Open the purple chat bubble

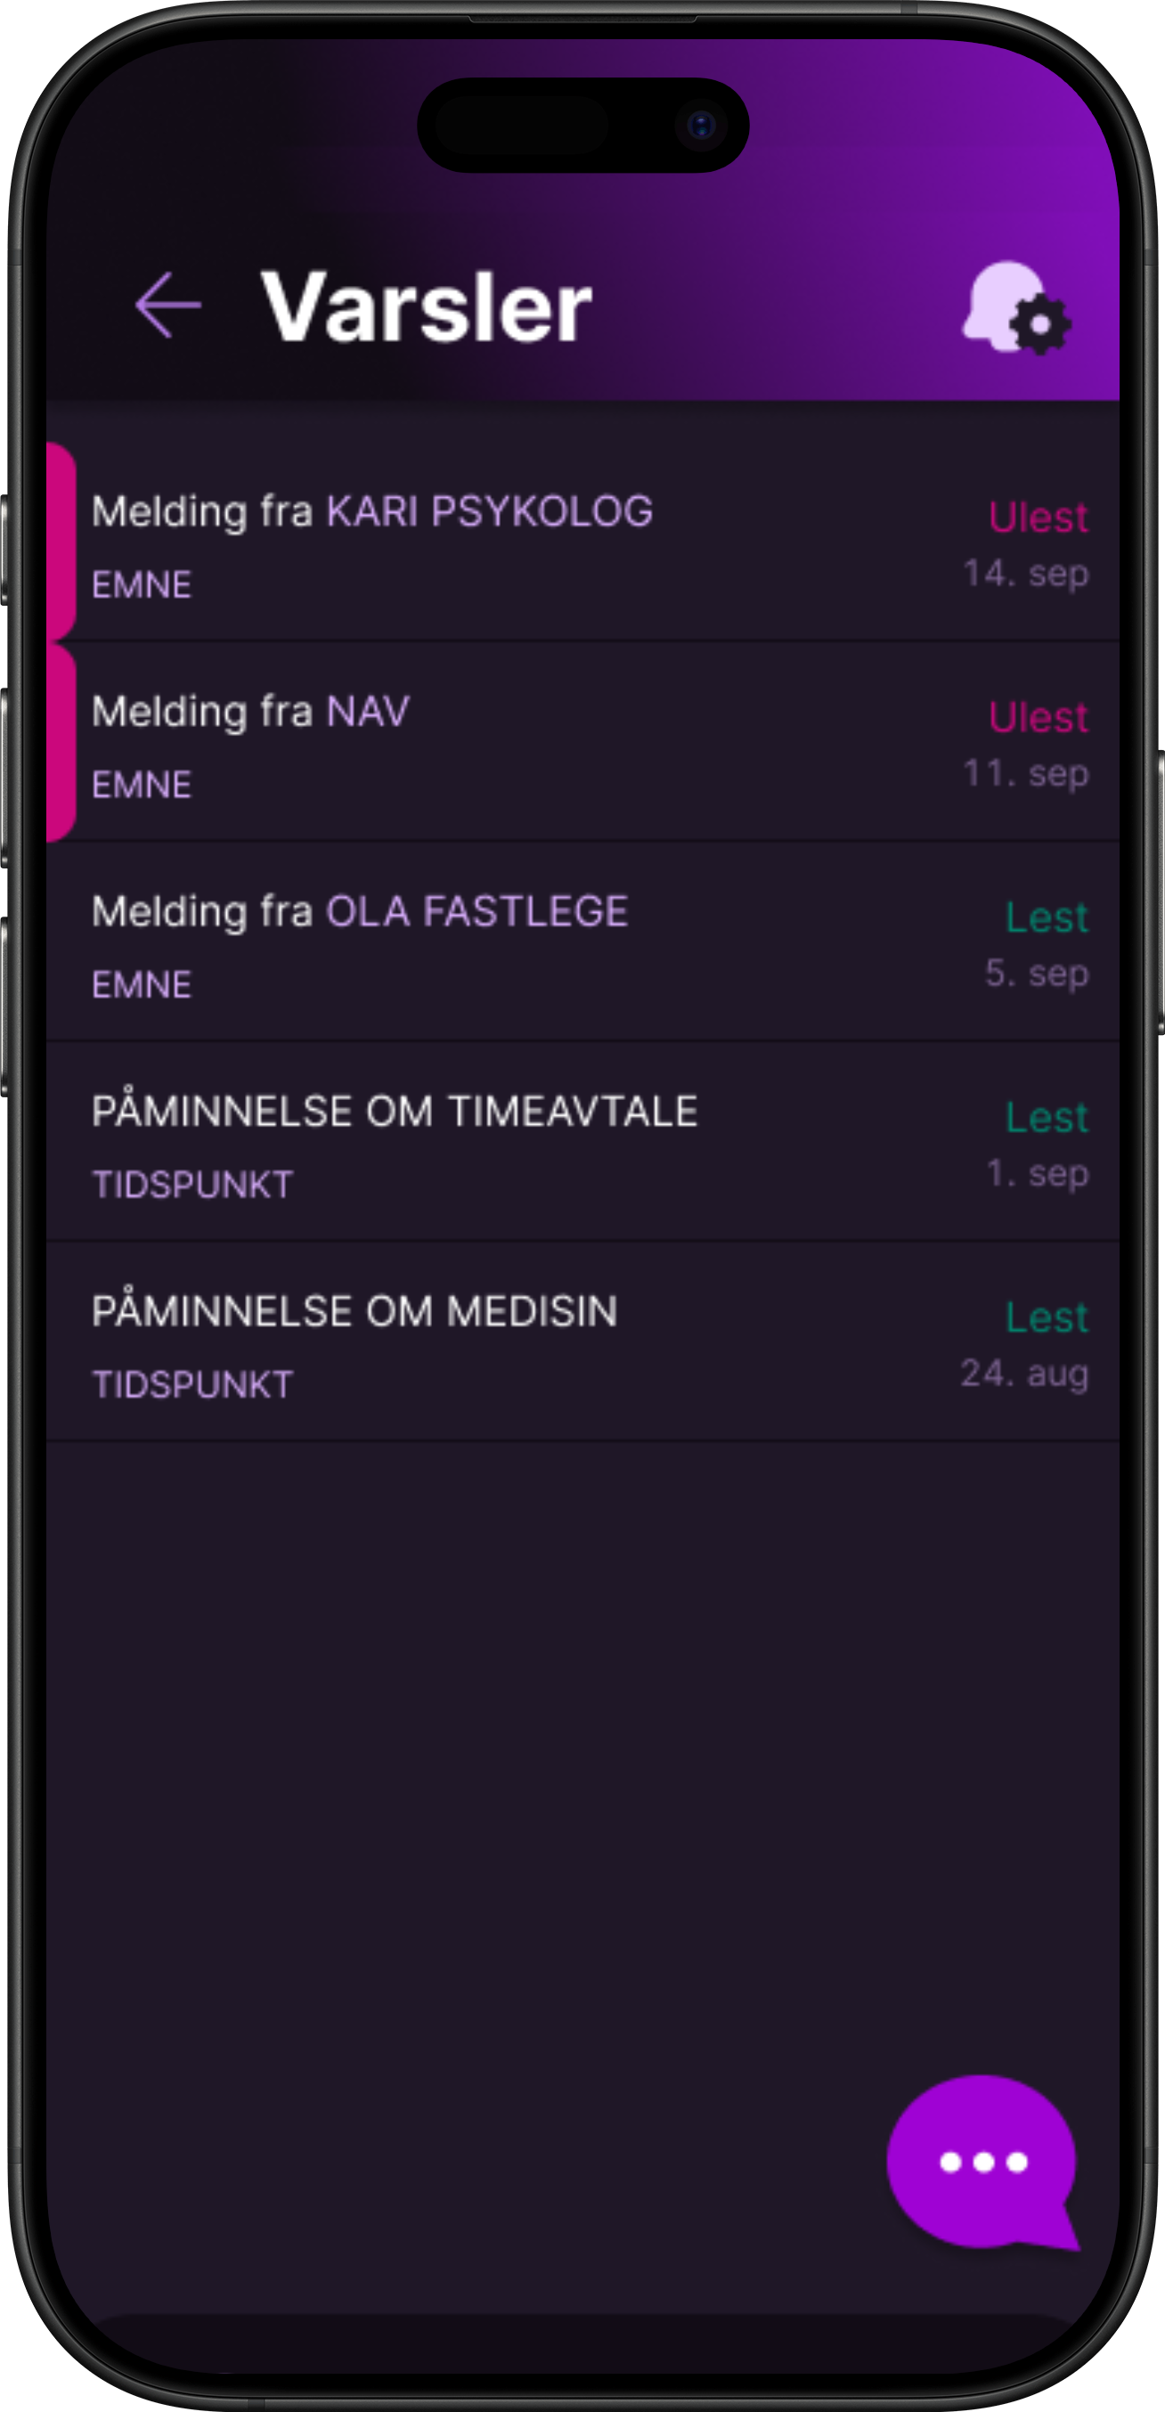pyautogui.click(x=983, y=2161)
